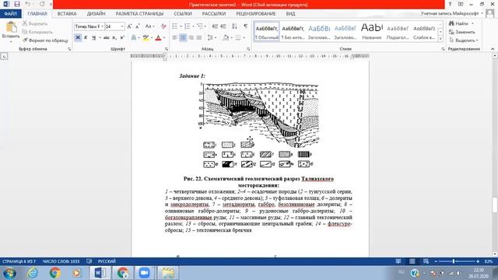
Task: Click the vertical scrollbar thumb
Action: click(495, 205)
